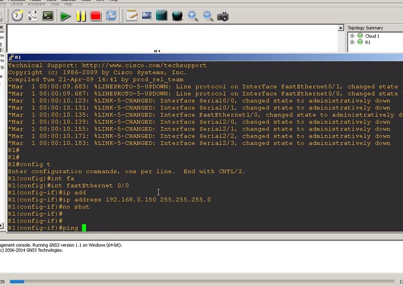Reload all devices with blue arrows icon
Screen dimensions: 403x286
click(x=111, y=15)
